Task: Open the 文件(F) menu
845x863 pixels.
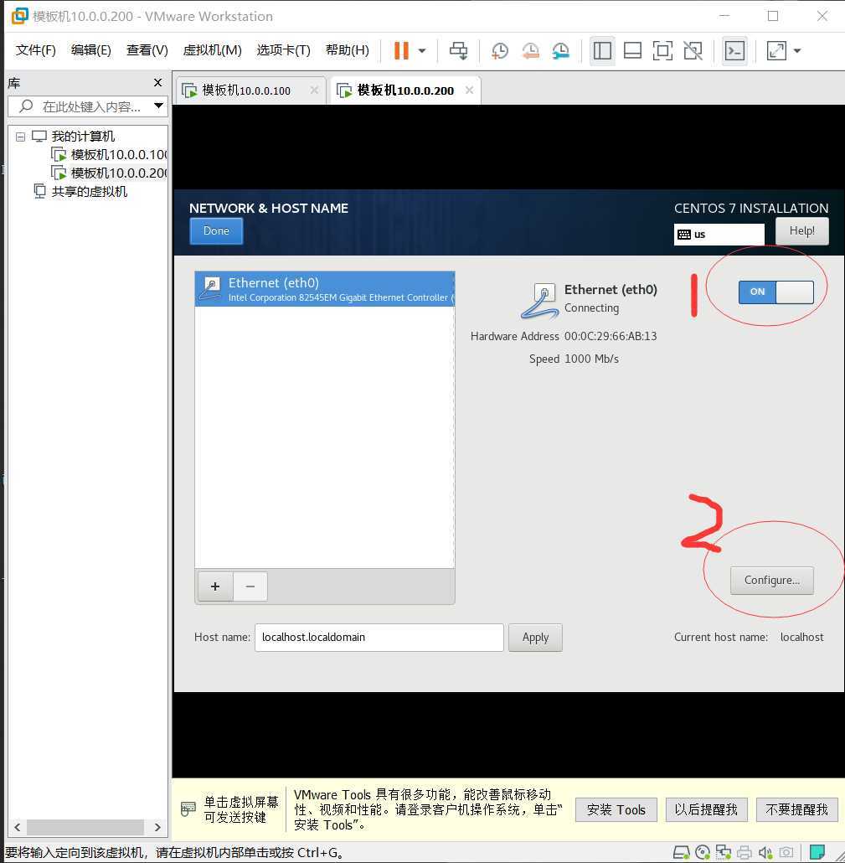Action: tap(36, 50)
